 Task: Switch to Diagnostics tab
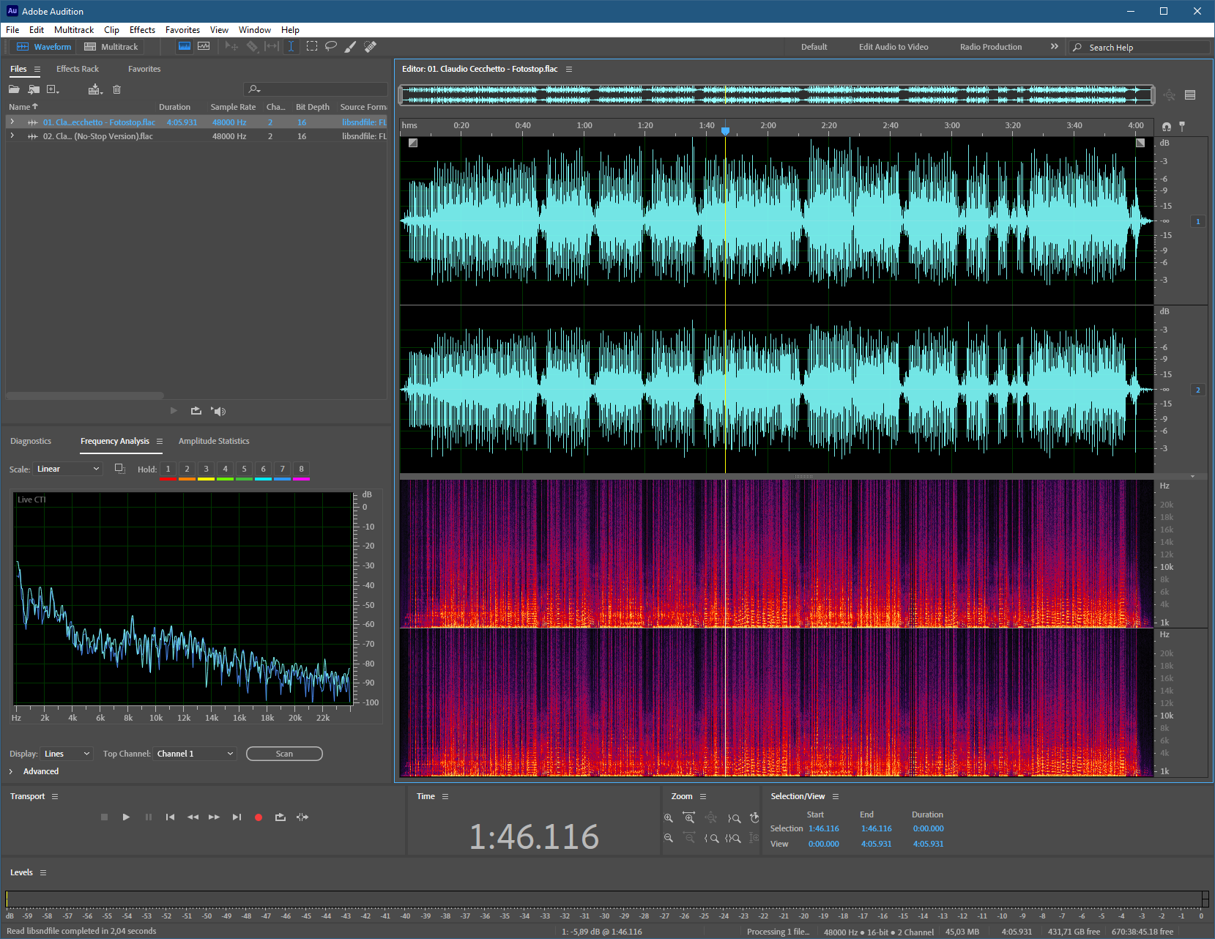point(31,441)
